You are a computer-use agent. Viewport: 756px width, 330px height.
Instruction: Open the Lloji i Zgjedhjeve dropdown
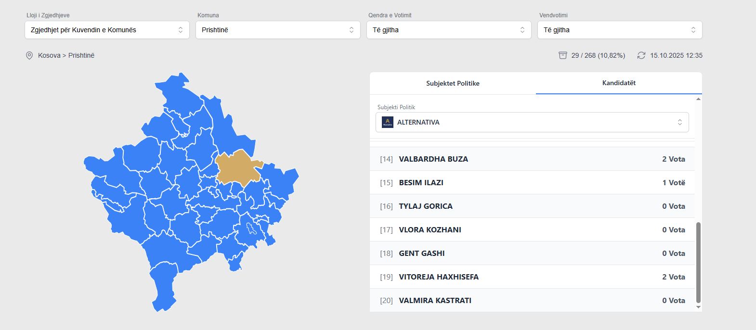[107, 30]
